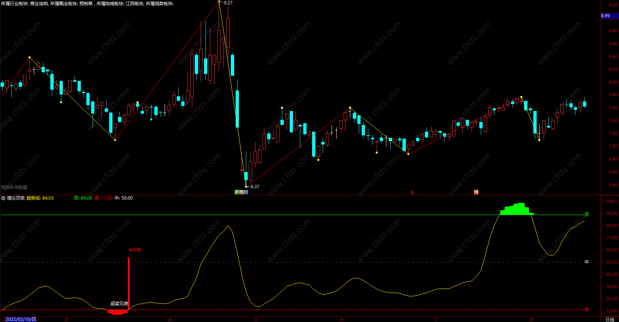Click the green 顶 line label at the right
Viewport: 619px width, 322px height.
coord(587,214)
